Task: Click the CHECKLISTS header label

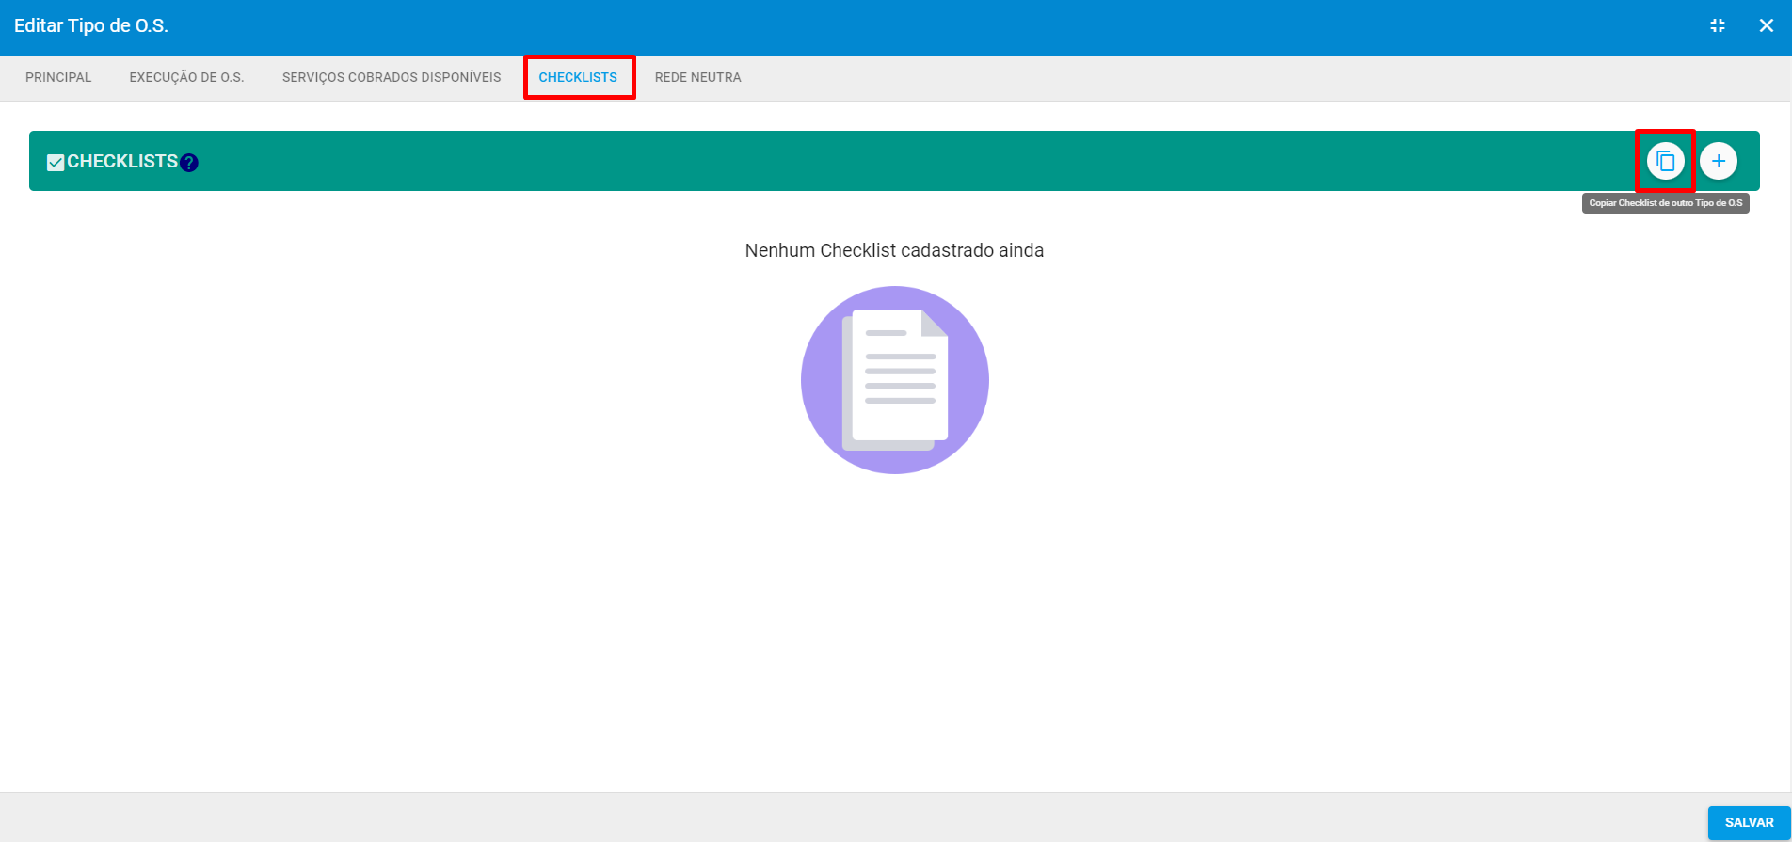Action: pyautogui.click(x=122, y=161)
